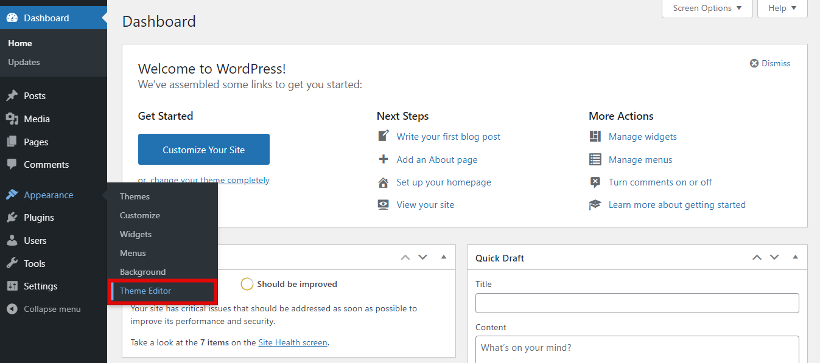The height and width of the screenshot is (363, 820).
Task: Toggle the Quick Draft panel collapse triangle
Action: [x=795, y=257]
